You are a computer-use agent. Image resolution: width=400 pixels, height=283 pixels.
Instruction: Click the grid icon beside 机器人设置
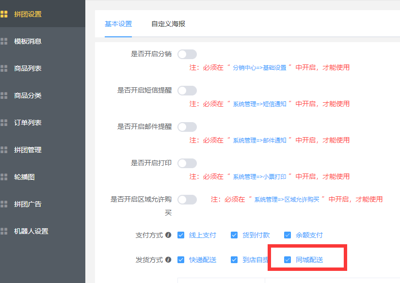[4, 231]
